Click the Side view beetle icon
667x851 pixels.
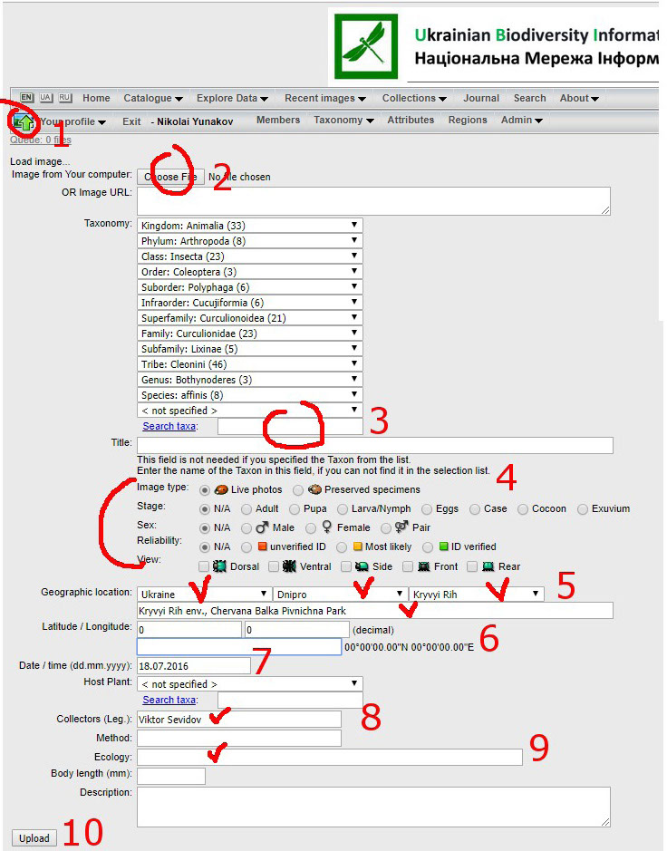(362, 566)
